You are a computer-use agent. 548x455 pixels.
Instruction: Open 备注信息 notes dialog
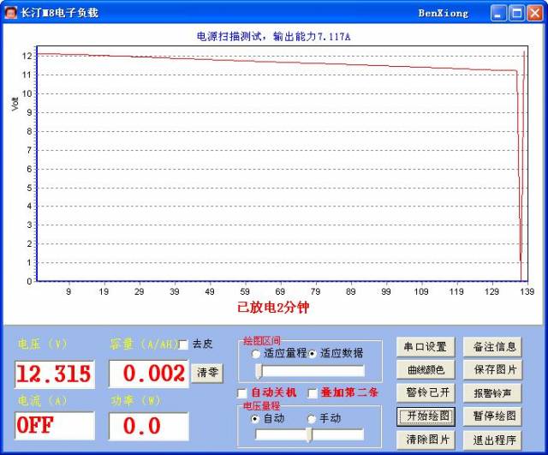click(495, 347)
